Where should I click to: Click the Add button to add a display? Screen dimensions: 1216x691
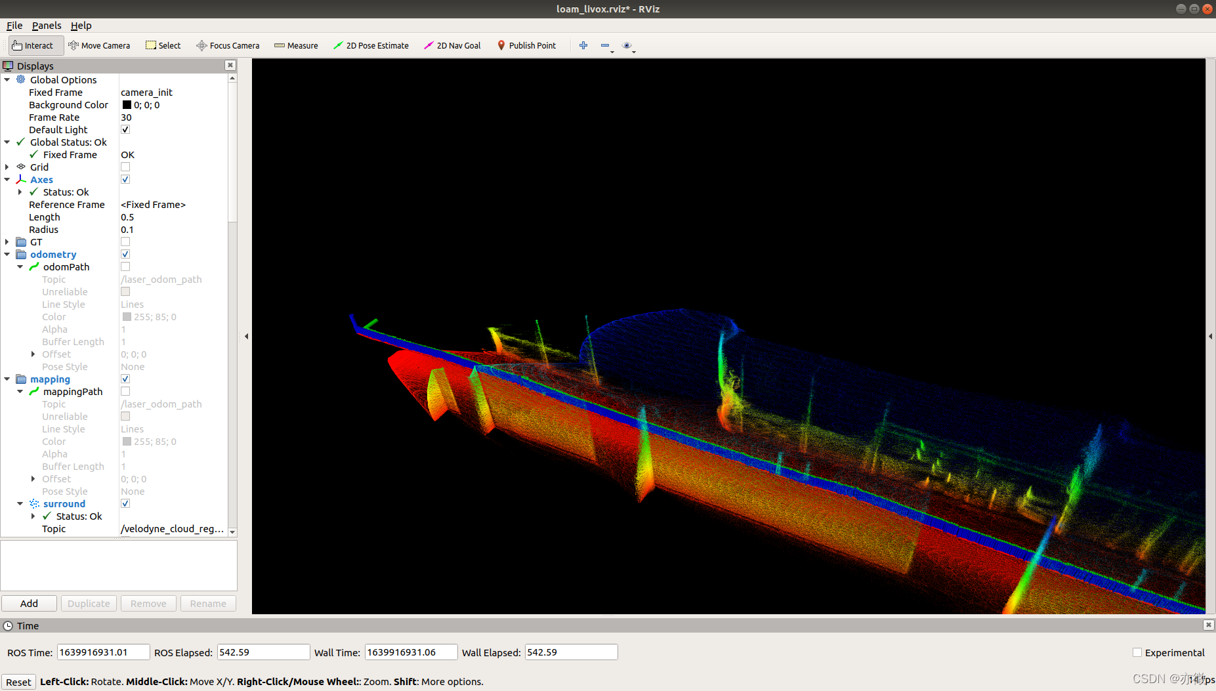(x=29, y=603)
